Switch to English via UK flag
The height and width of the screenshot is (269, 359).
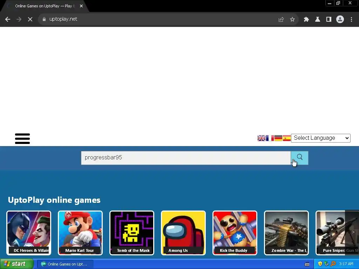click(262, 138)
